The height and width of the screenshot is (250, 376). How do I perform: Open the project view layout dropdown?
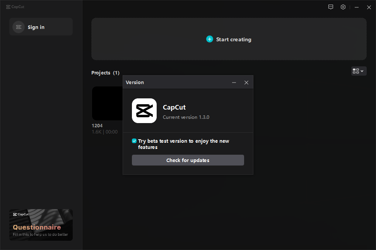point(359,71)
